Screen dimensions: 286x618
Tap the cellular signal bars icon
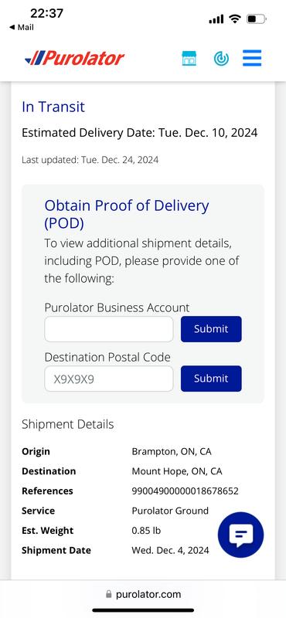coord(216,19)
